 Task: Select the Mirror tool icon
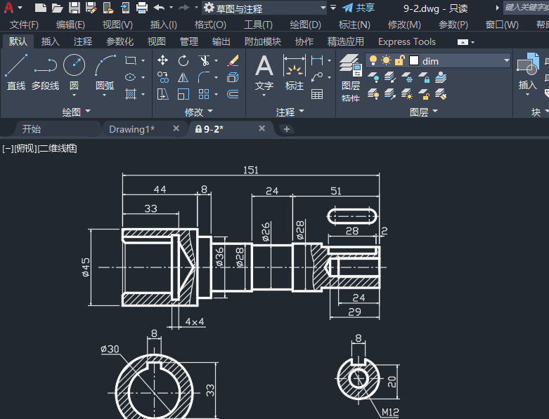coord(183,77)
